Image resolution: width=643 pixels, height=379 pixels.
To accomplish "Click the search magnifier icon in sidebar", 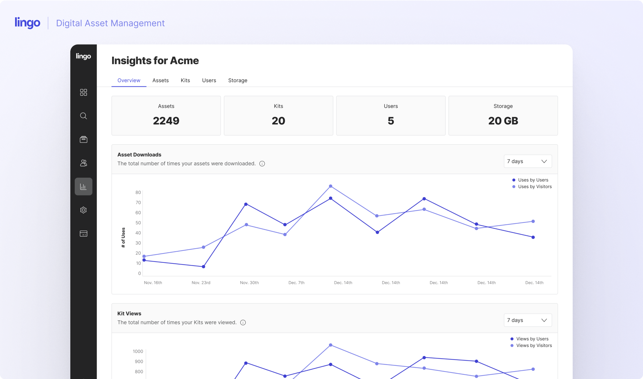I will (84, 116).
